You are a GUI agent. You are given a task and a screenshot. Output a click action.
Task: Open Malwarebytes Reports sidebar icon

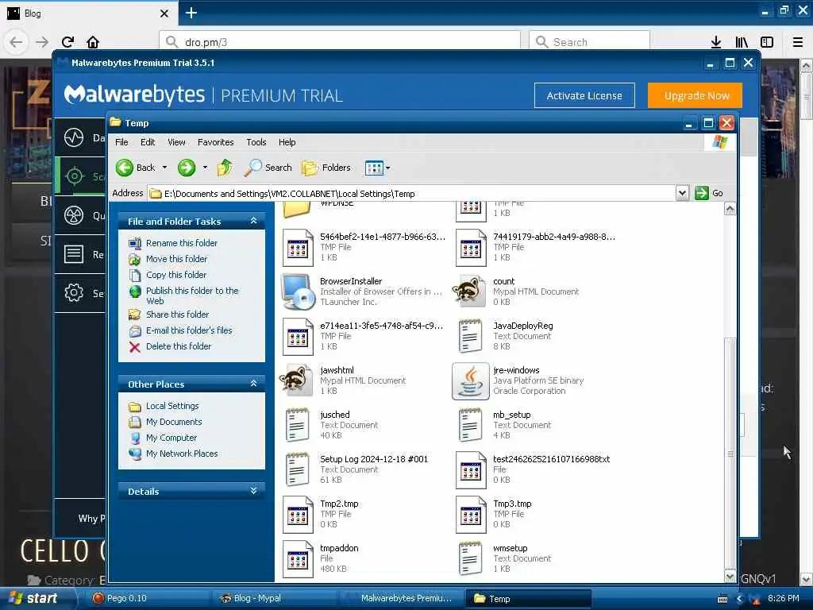pyautogui.click(x=74, y=254)
